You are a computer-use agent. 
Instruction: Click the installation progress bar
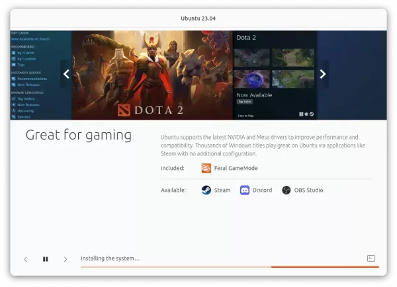click(230, 266)
